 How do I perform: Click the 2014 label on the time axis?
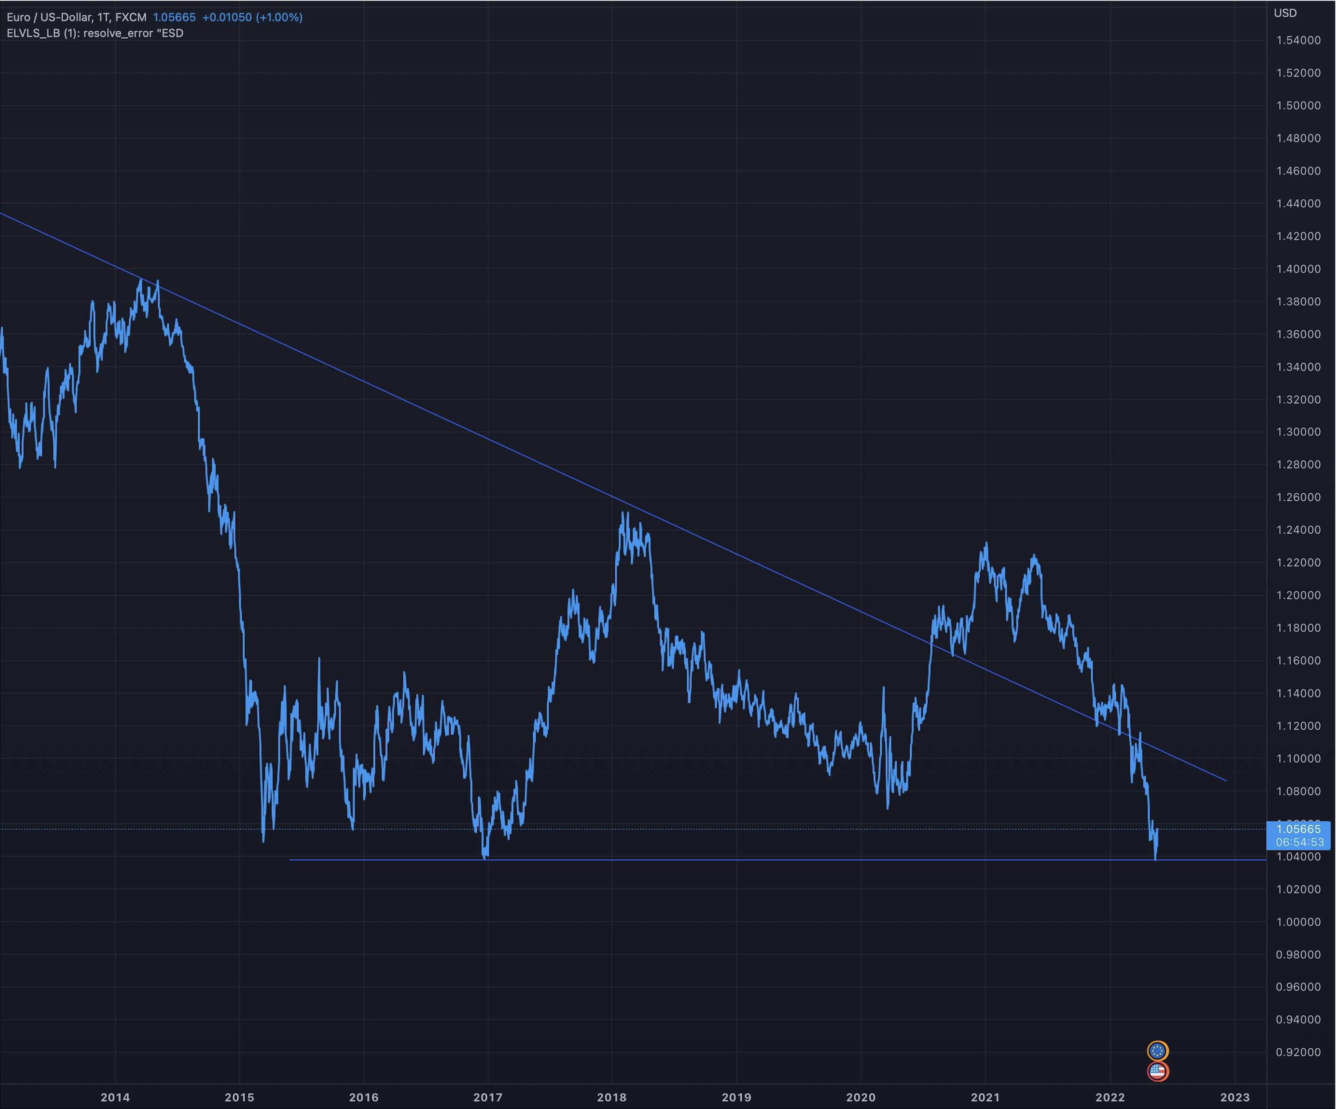point(115,1097)
